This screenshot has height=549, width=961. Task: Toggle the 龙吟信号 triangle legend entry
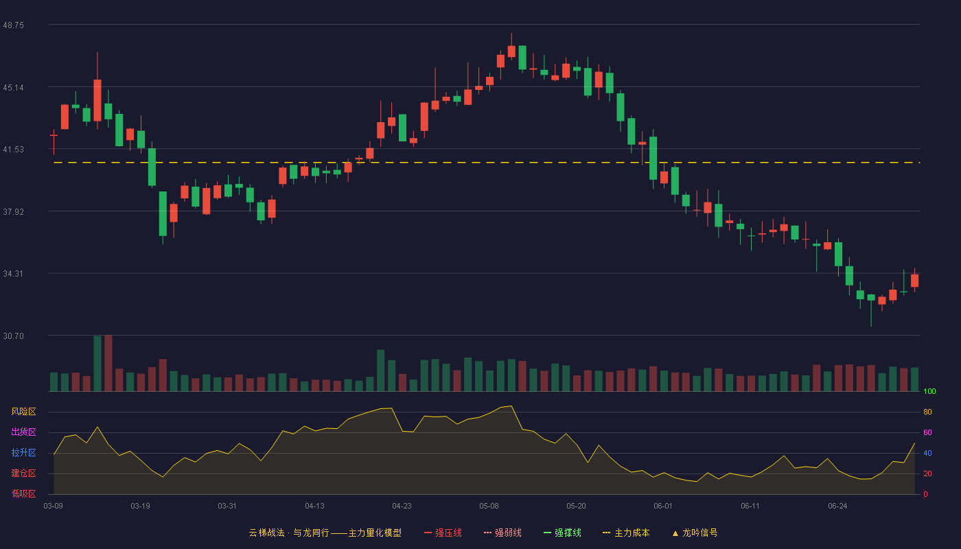pyautogui.click(x=695, y=533)
